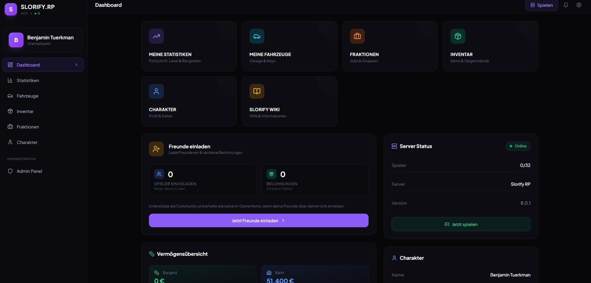Go to Inventar in the sidebar

coord(25,111)
